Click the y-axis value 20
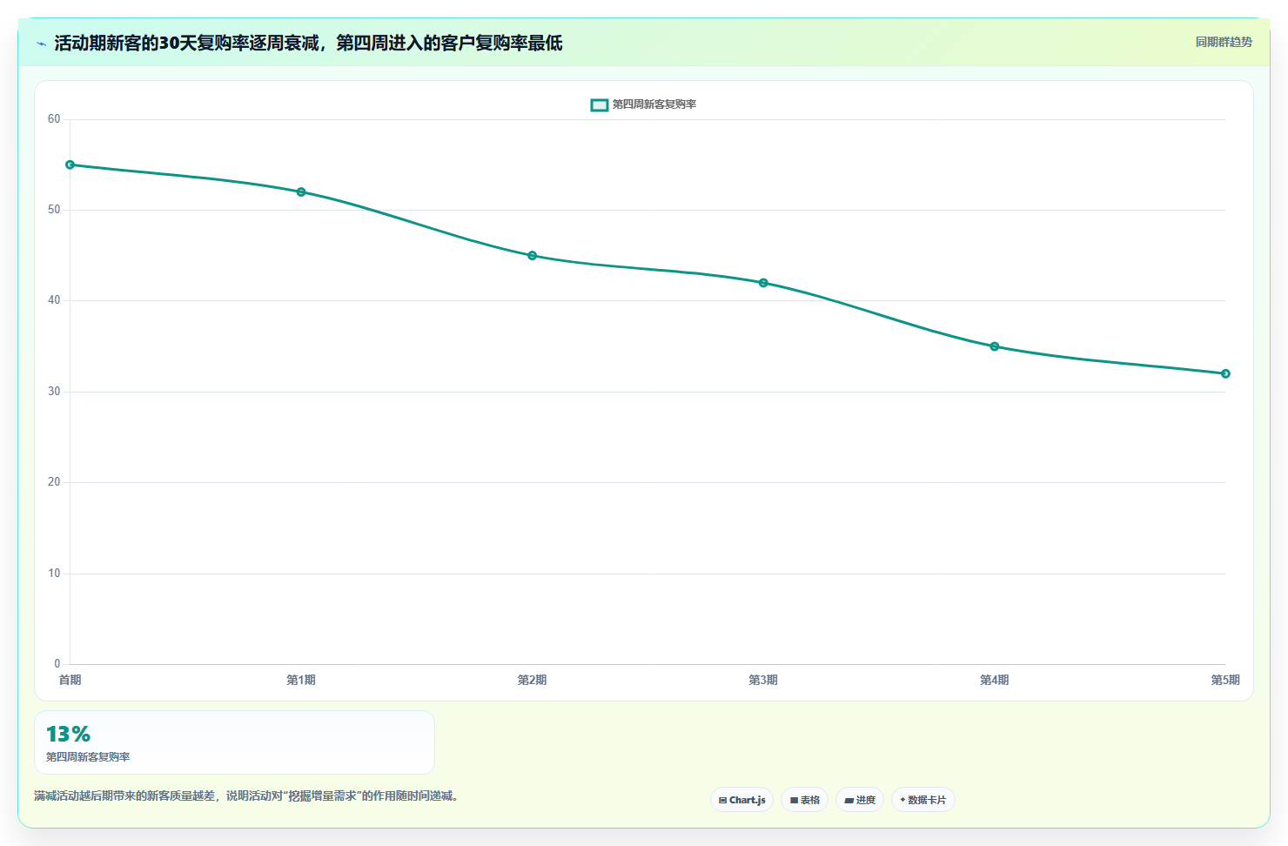This screenshot has width=1288, height=846. coord(54,482)
